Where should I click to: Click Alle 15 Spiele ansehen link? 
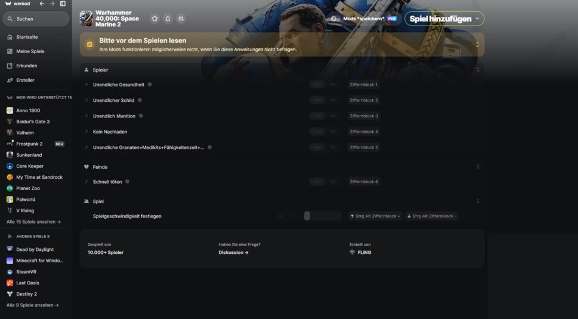point(33,222)
